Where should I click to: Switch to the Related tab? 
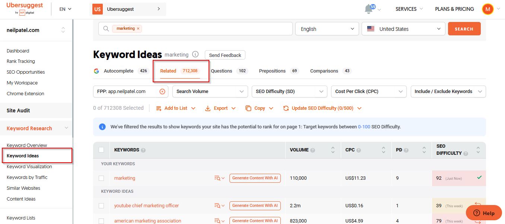pyautogui.click(x=180, y=71)
